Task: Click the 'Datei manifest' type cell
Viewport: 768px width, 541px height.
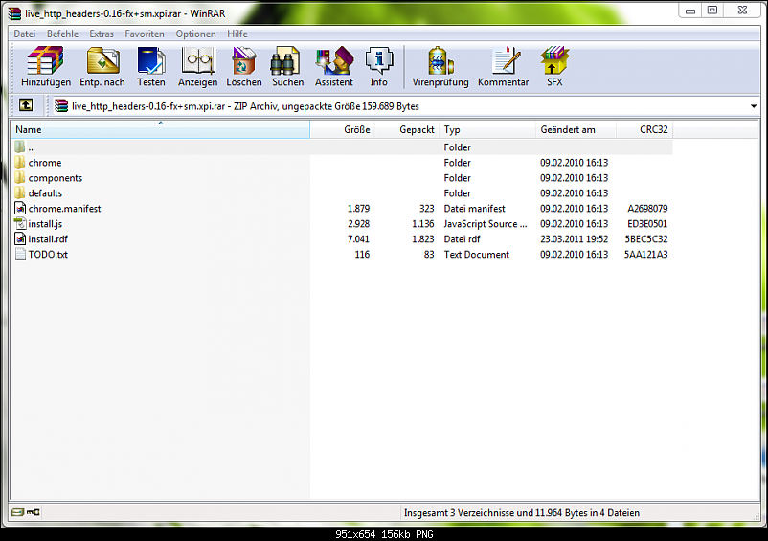Action: click(x=474, y=209)
